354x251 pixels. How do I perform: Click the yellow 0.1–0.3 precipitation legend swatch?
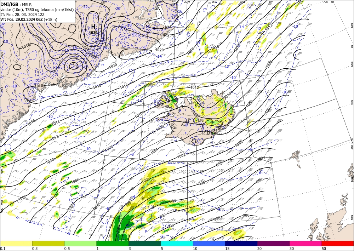coord(16,243)
